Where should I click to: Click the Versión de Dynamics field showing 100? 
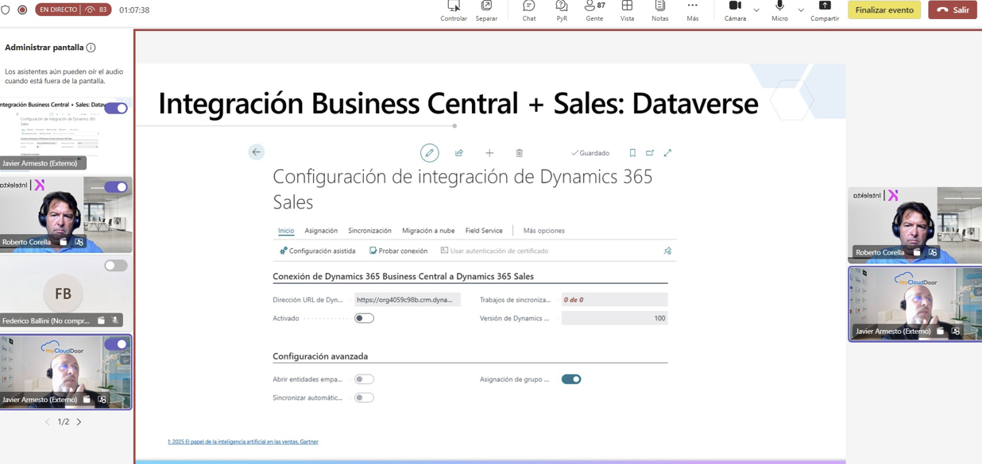[614, 318]
